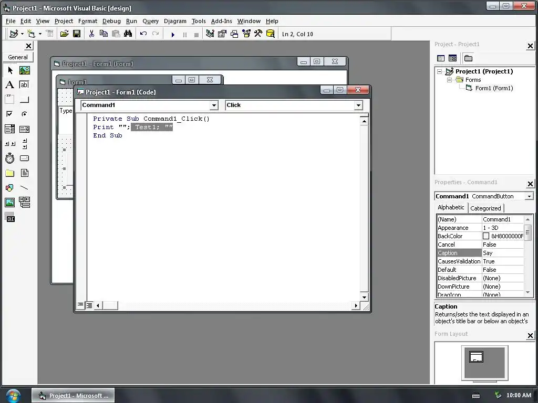Select the CheckBox tool in the toolbox

pyautogui.click(x=10, y=114)
